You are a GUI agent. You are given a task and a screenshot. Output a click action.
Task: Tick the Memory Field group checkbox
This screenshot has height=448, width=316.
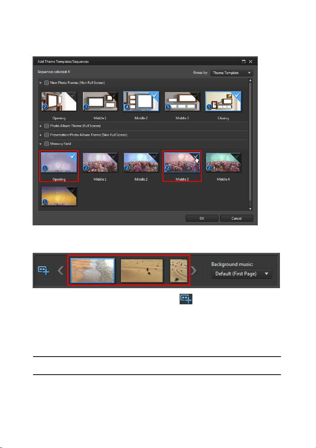[x=47, y=144]
